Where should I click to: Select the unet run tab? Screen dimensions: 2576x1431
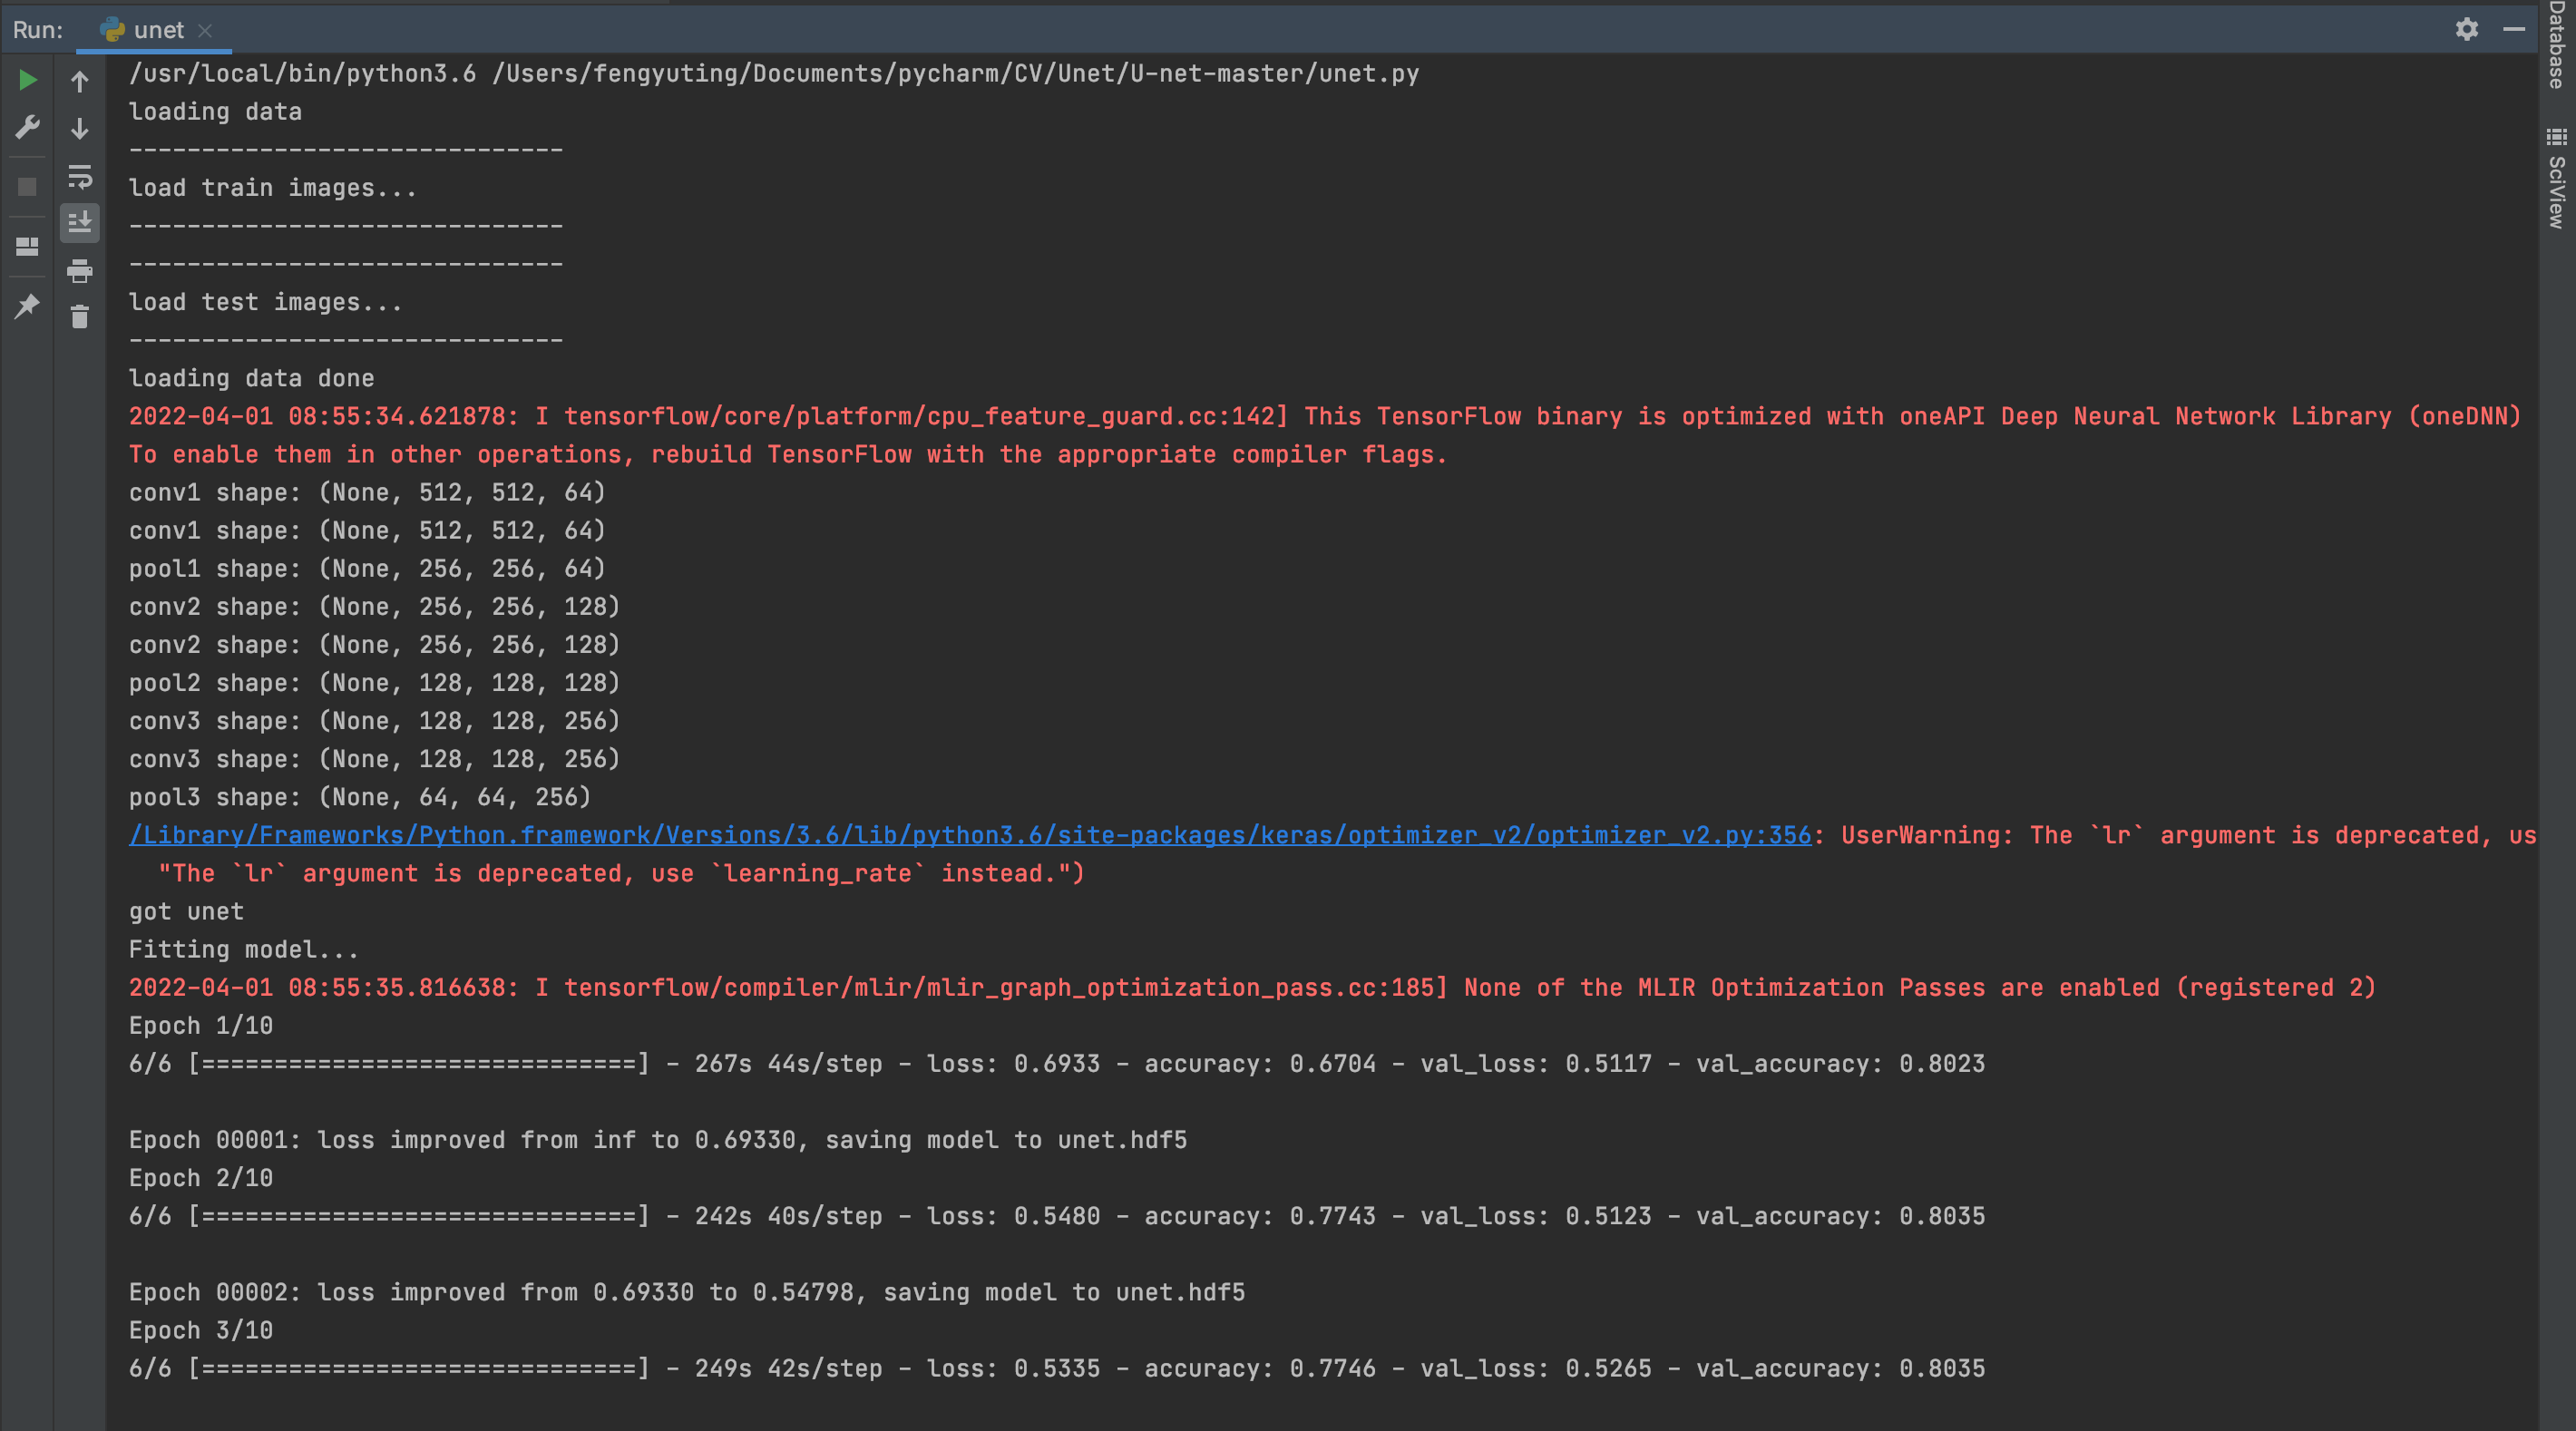coord(157,30)
